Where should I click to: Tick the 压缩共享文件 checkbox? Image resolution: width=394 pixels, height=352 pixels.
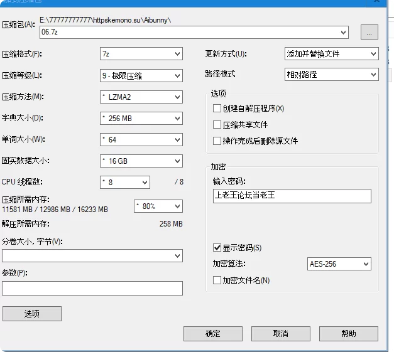(x=217, y=125)
